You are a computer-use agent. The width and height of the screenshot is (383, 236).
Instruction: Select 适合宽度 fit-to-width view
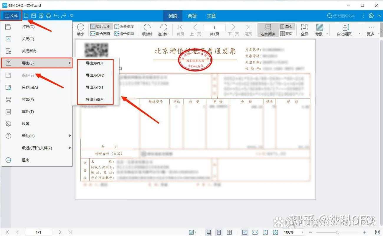click(100, 33)
